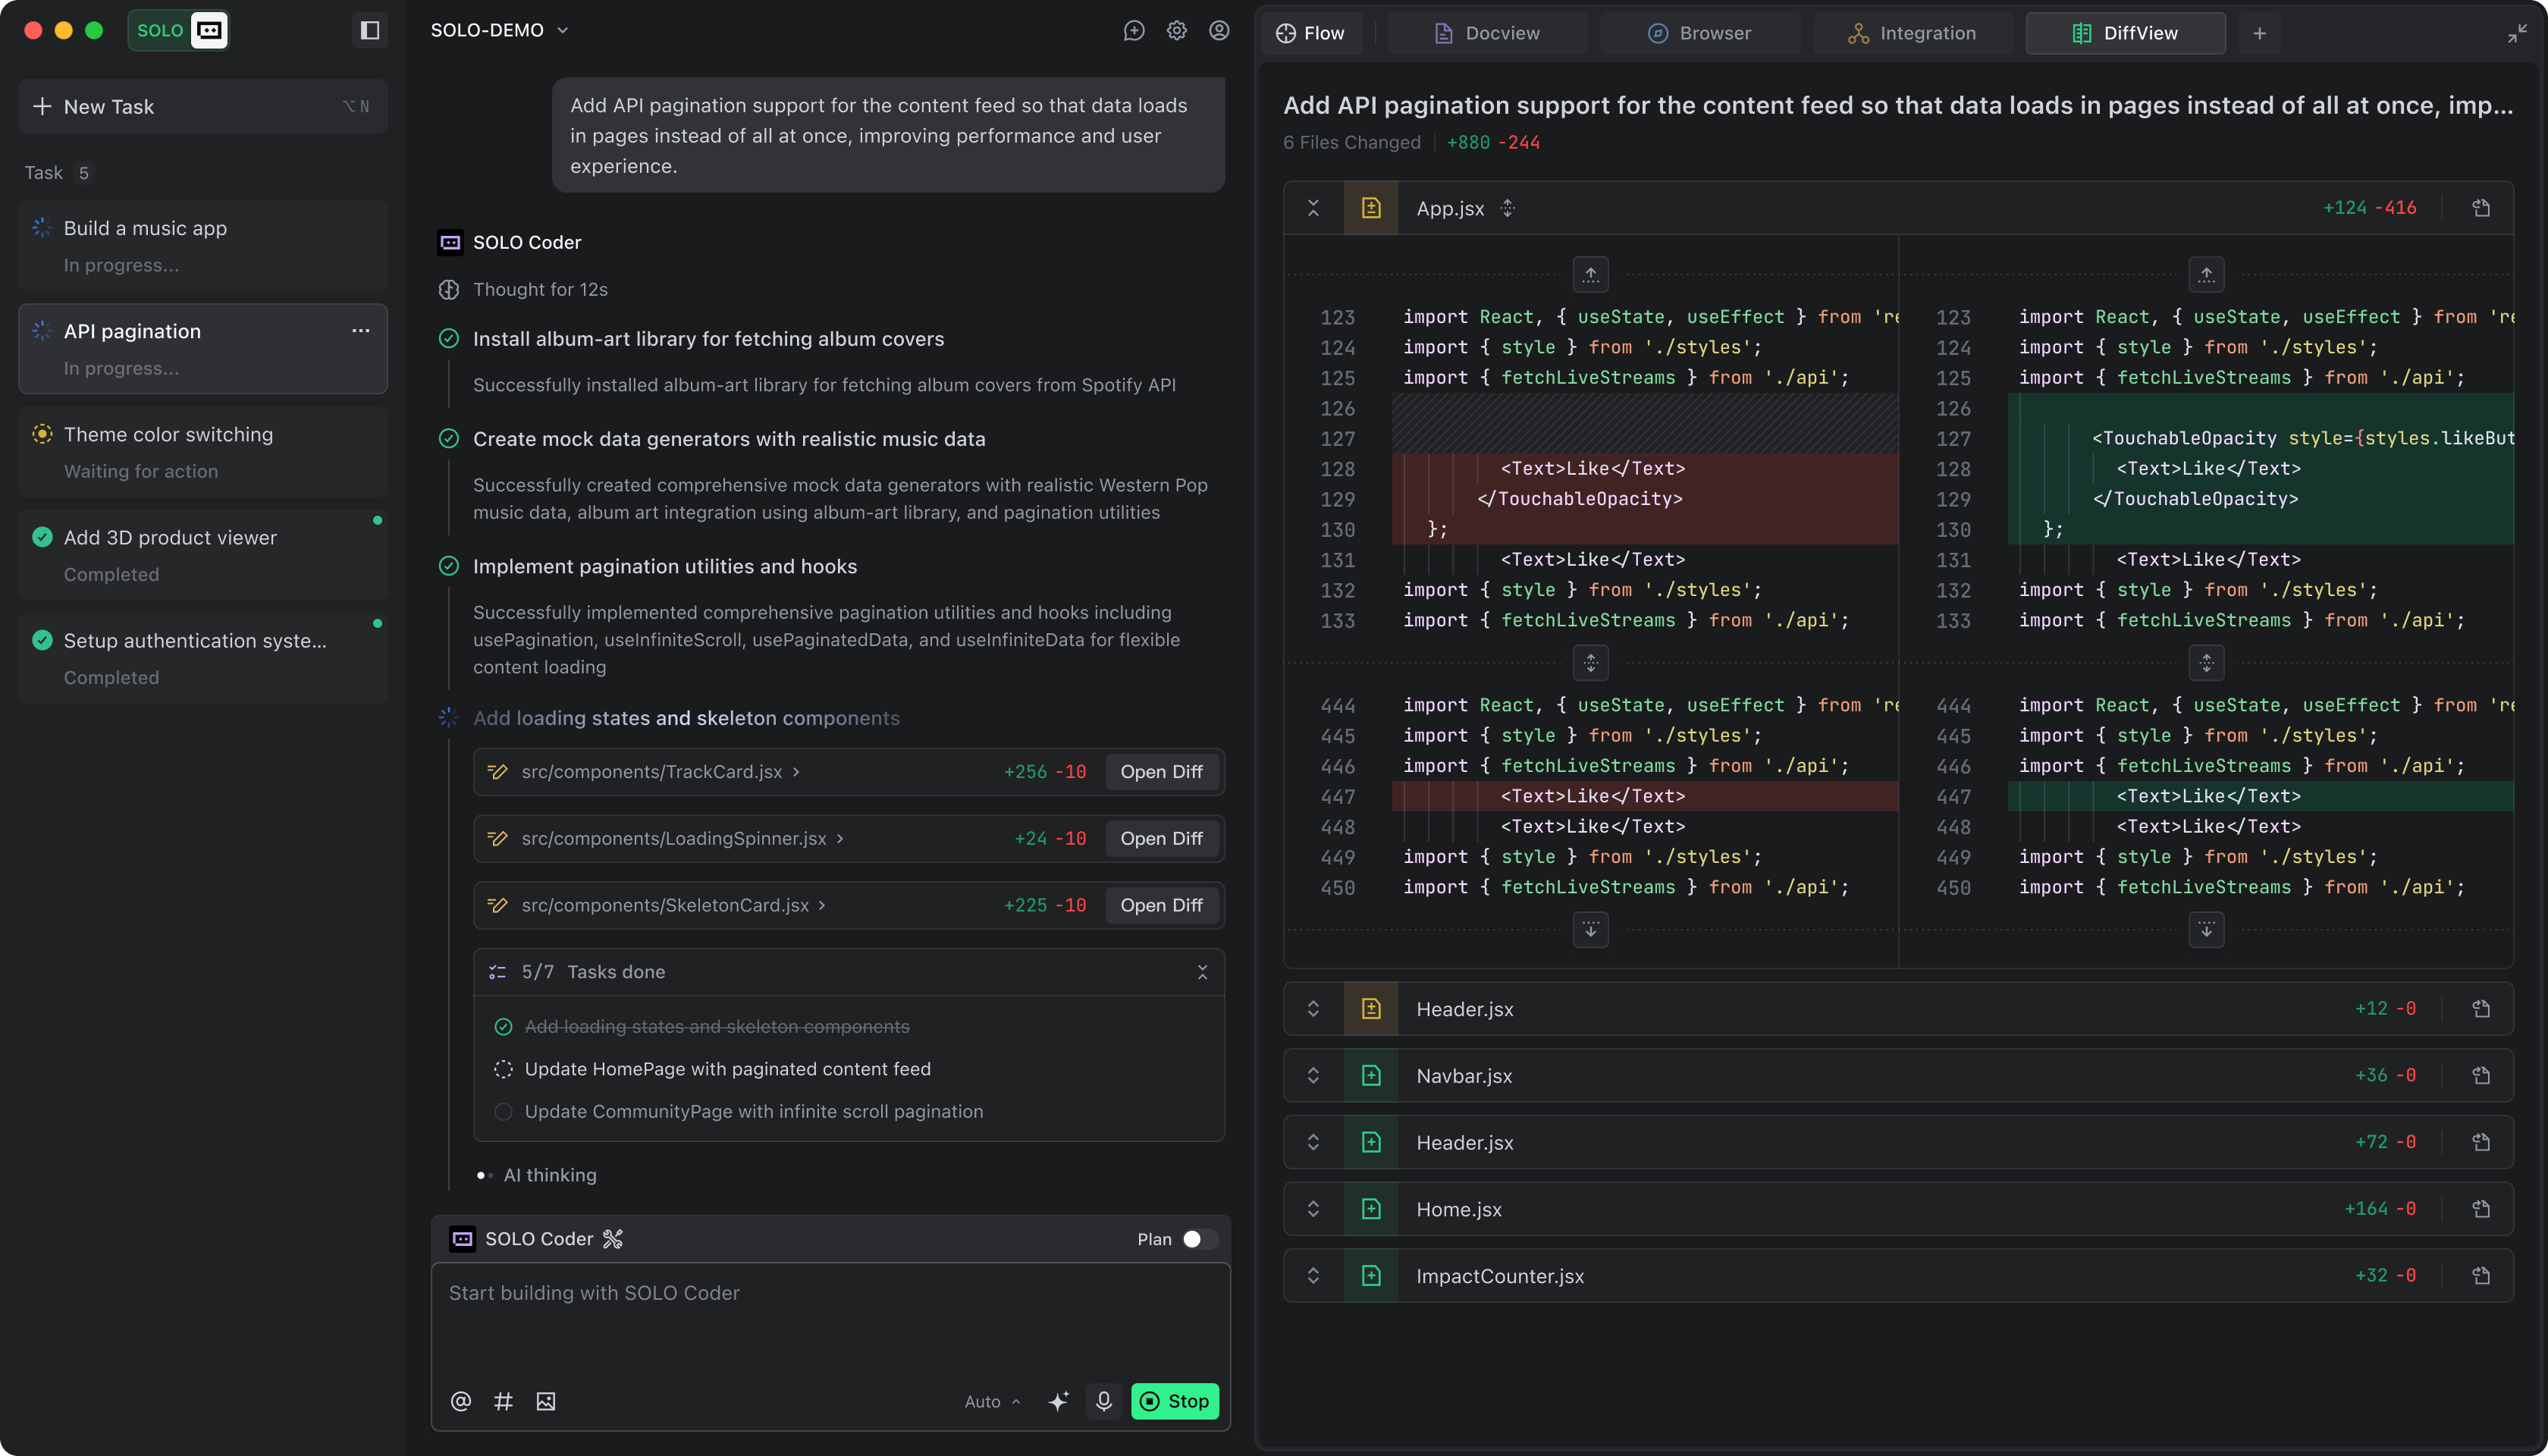The width and height of the screenshot is (2548, 1456).
Task: Copy App.jsx via its copy icon
Action: pyautogui.click(x=2481, y=208)
